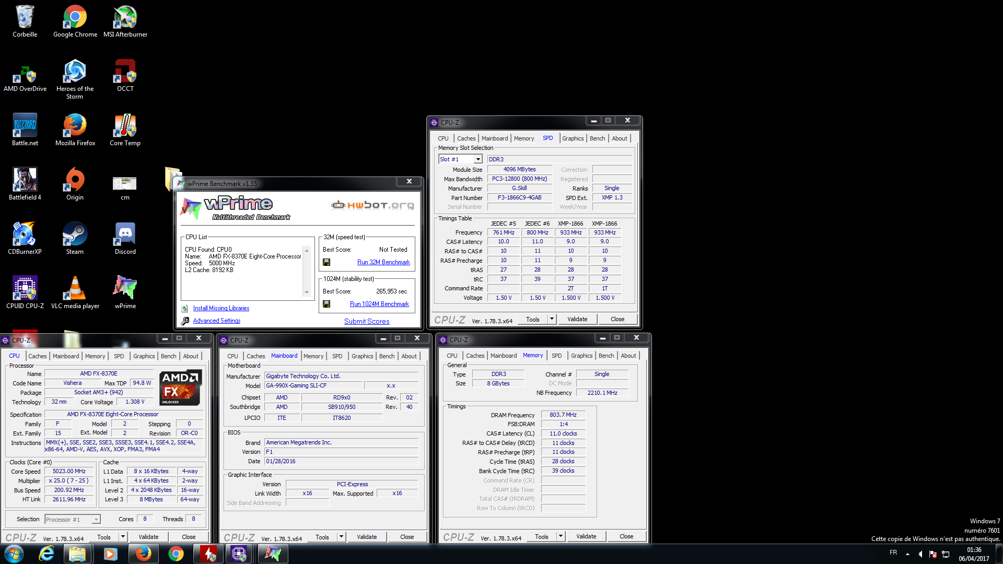Click the Install Missing Libraries link
This screenshot has width=1003, height=564.
[221, 308]
